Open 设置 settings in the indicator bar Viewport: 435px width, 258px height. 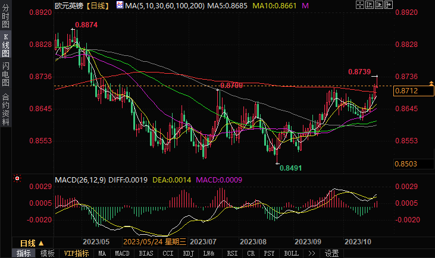(331, 253)
